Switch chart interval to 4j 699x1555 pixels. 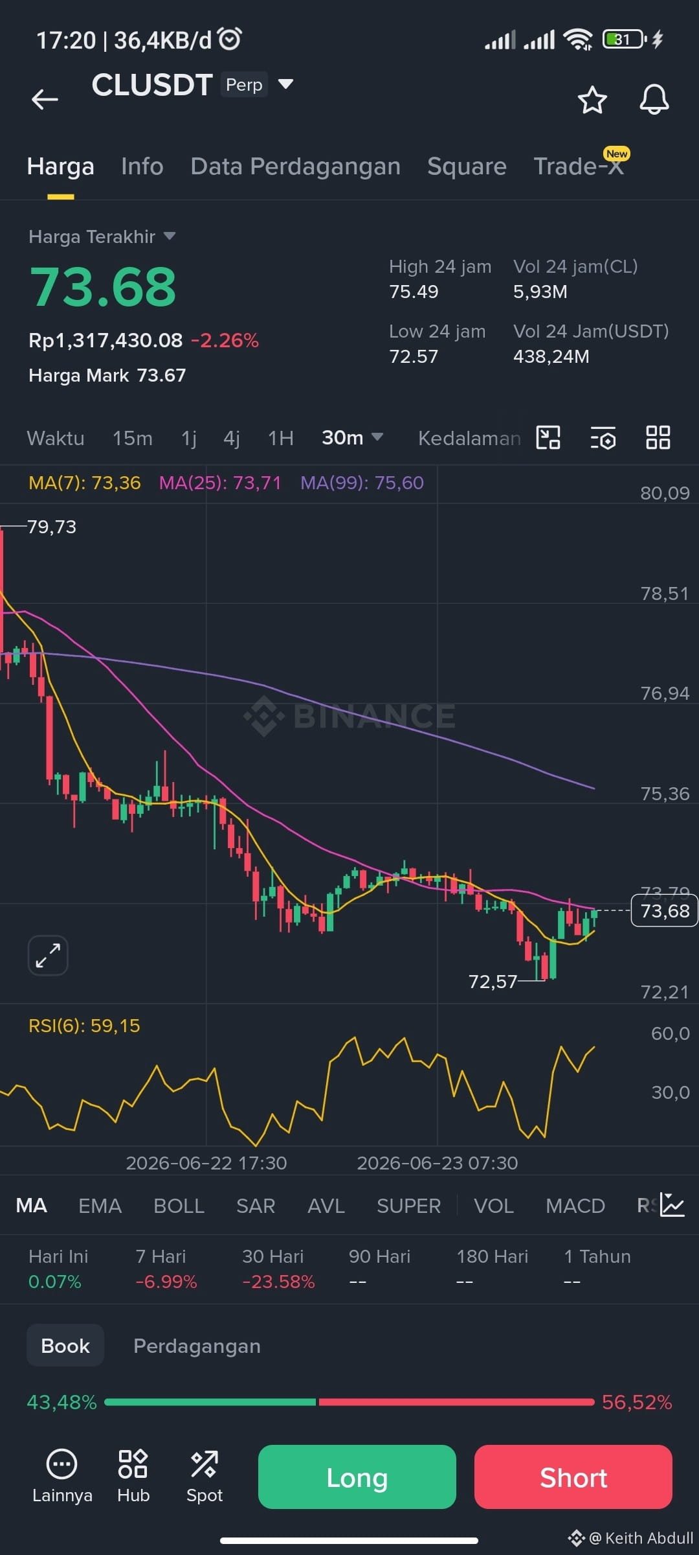click(x=232, y=439)
